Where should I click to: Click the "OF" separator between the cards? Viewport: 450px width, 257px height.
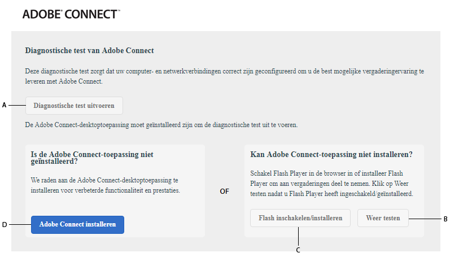point(224,191)
